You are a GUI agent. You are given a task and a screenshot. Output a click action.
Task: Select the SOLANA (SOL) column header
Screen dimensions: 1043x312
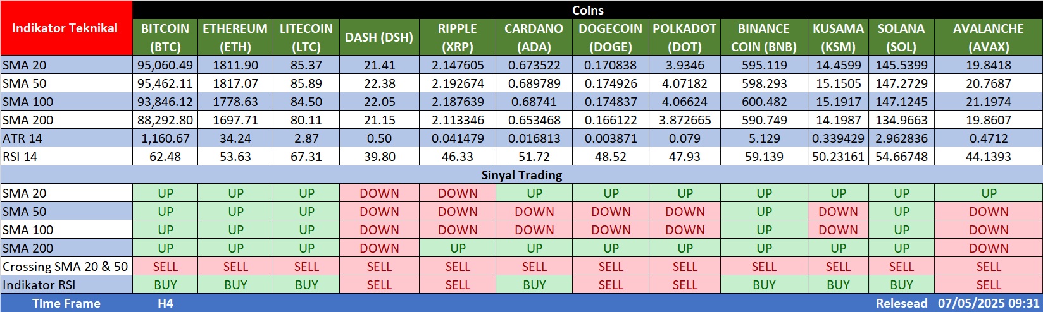point(901,37)
